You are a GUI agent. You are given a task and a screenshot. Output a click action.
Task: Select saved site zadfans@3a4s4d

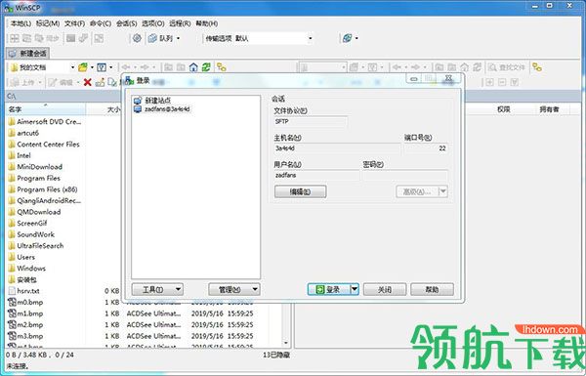tap(167, 109)
